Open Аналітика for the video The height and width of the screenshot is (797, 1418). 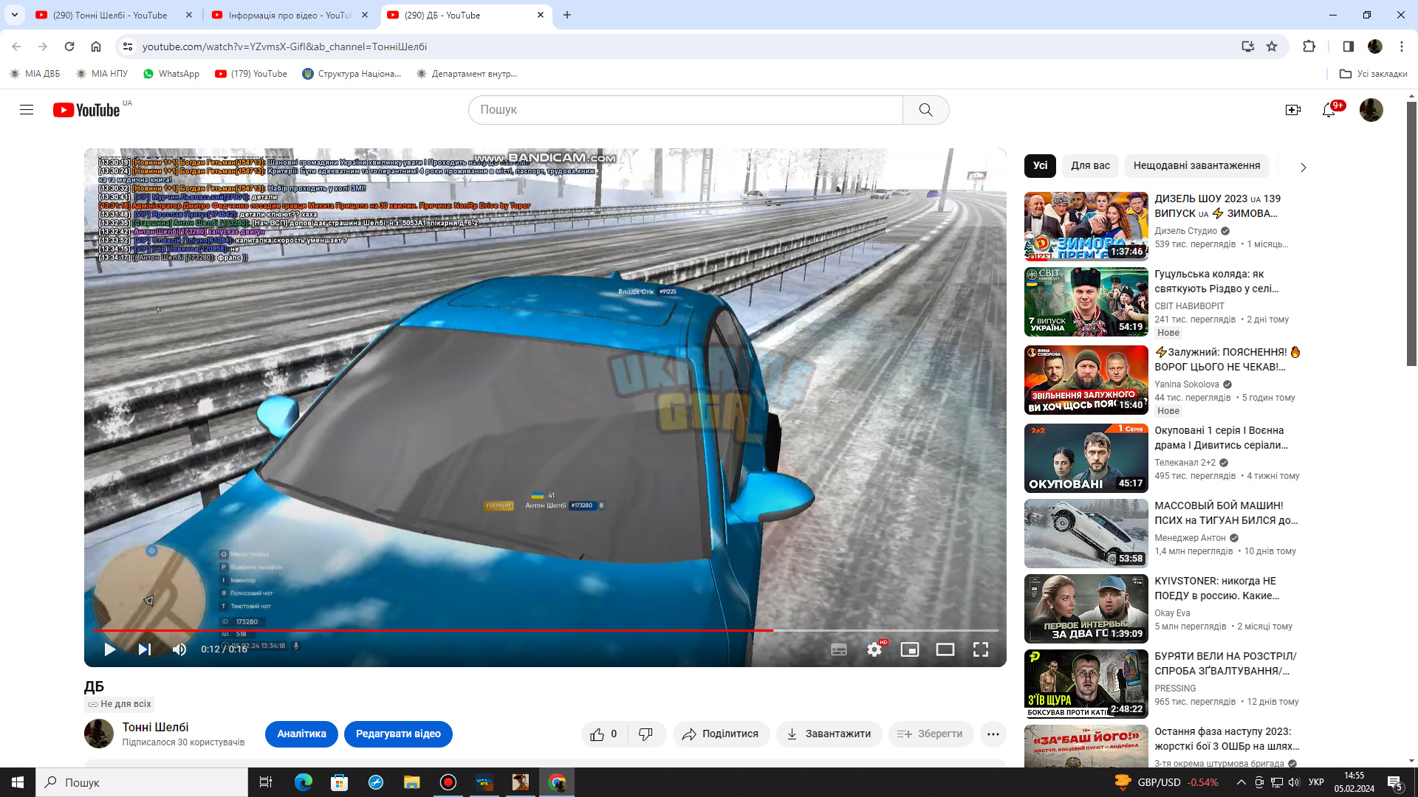coord(301,734)
